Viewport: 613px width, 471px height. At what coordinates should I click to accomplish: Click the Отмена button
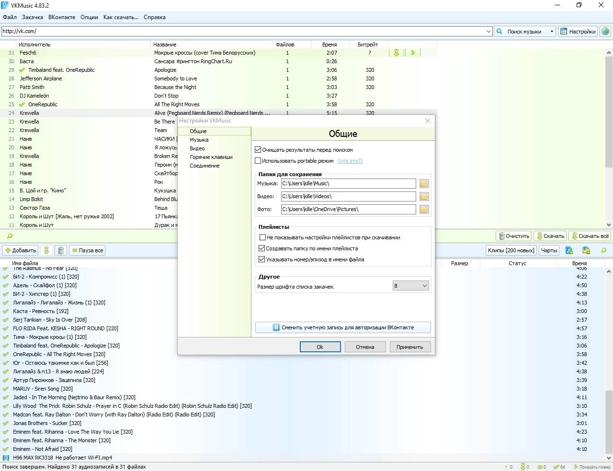click(x=365, y=347)
